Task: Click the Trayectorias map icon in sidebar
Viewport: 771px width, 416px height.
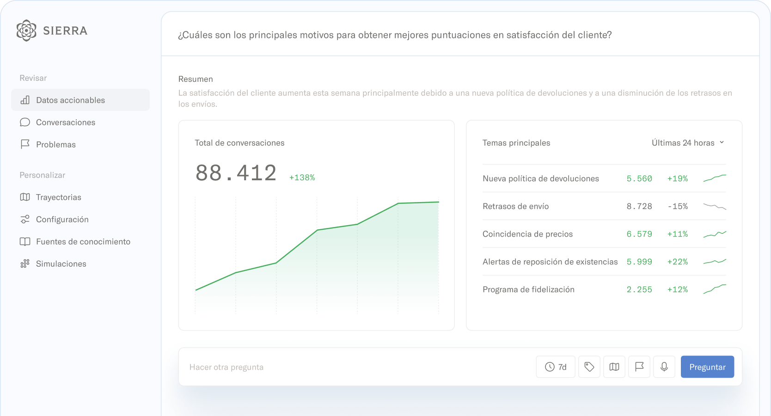Action: tap(25, 197)
